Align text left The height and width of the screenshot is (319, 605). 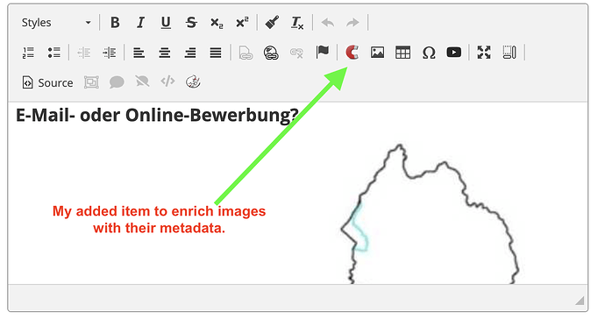tap(139, 53)
